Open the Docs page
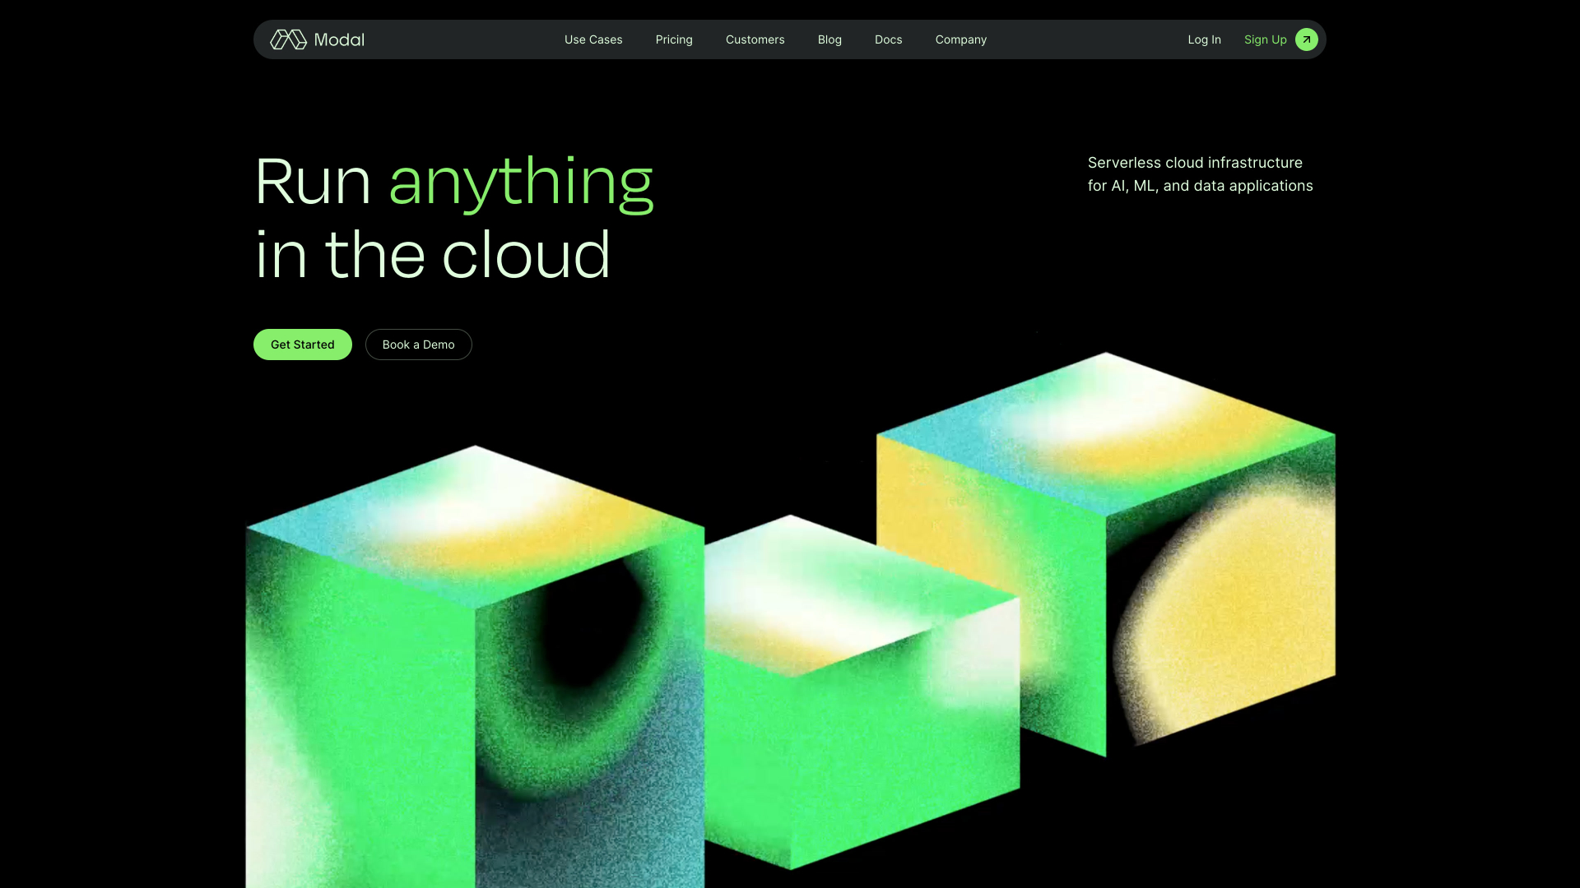The image size is (1580, 888). point(888,39)
